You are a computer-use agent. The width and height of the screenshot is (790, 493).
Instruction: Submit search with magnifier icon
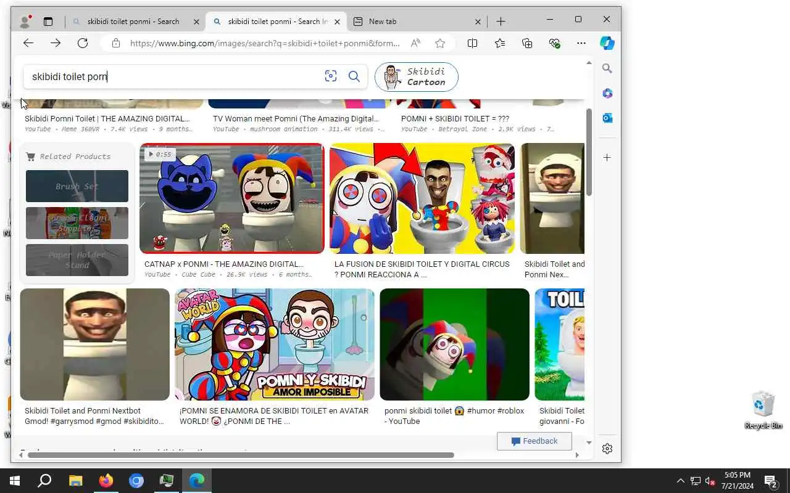coord(354,76)
